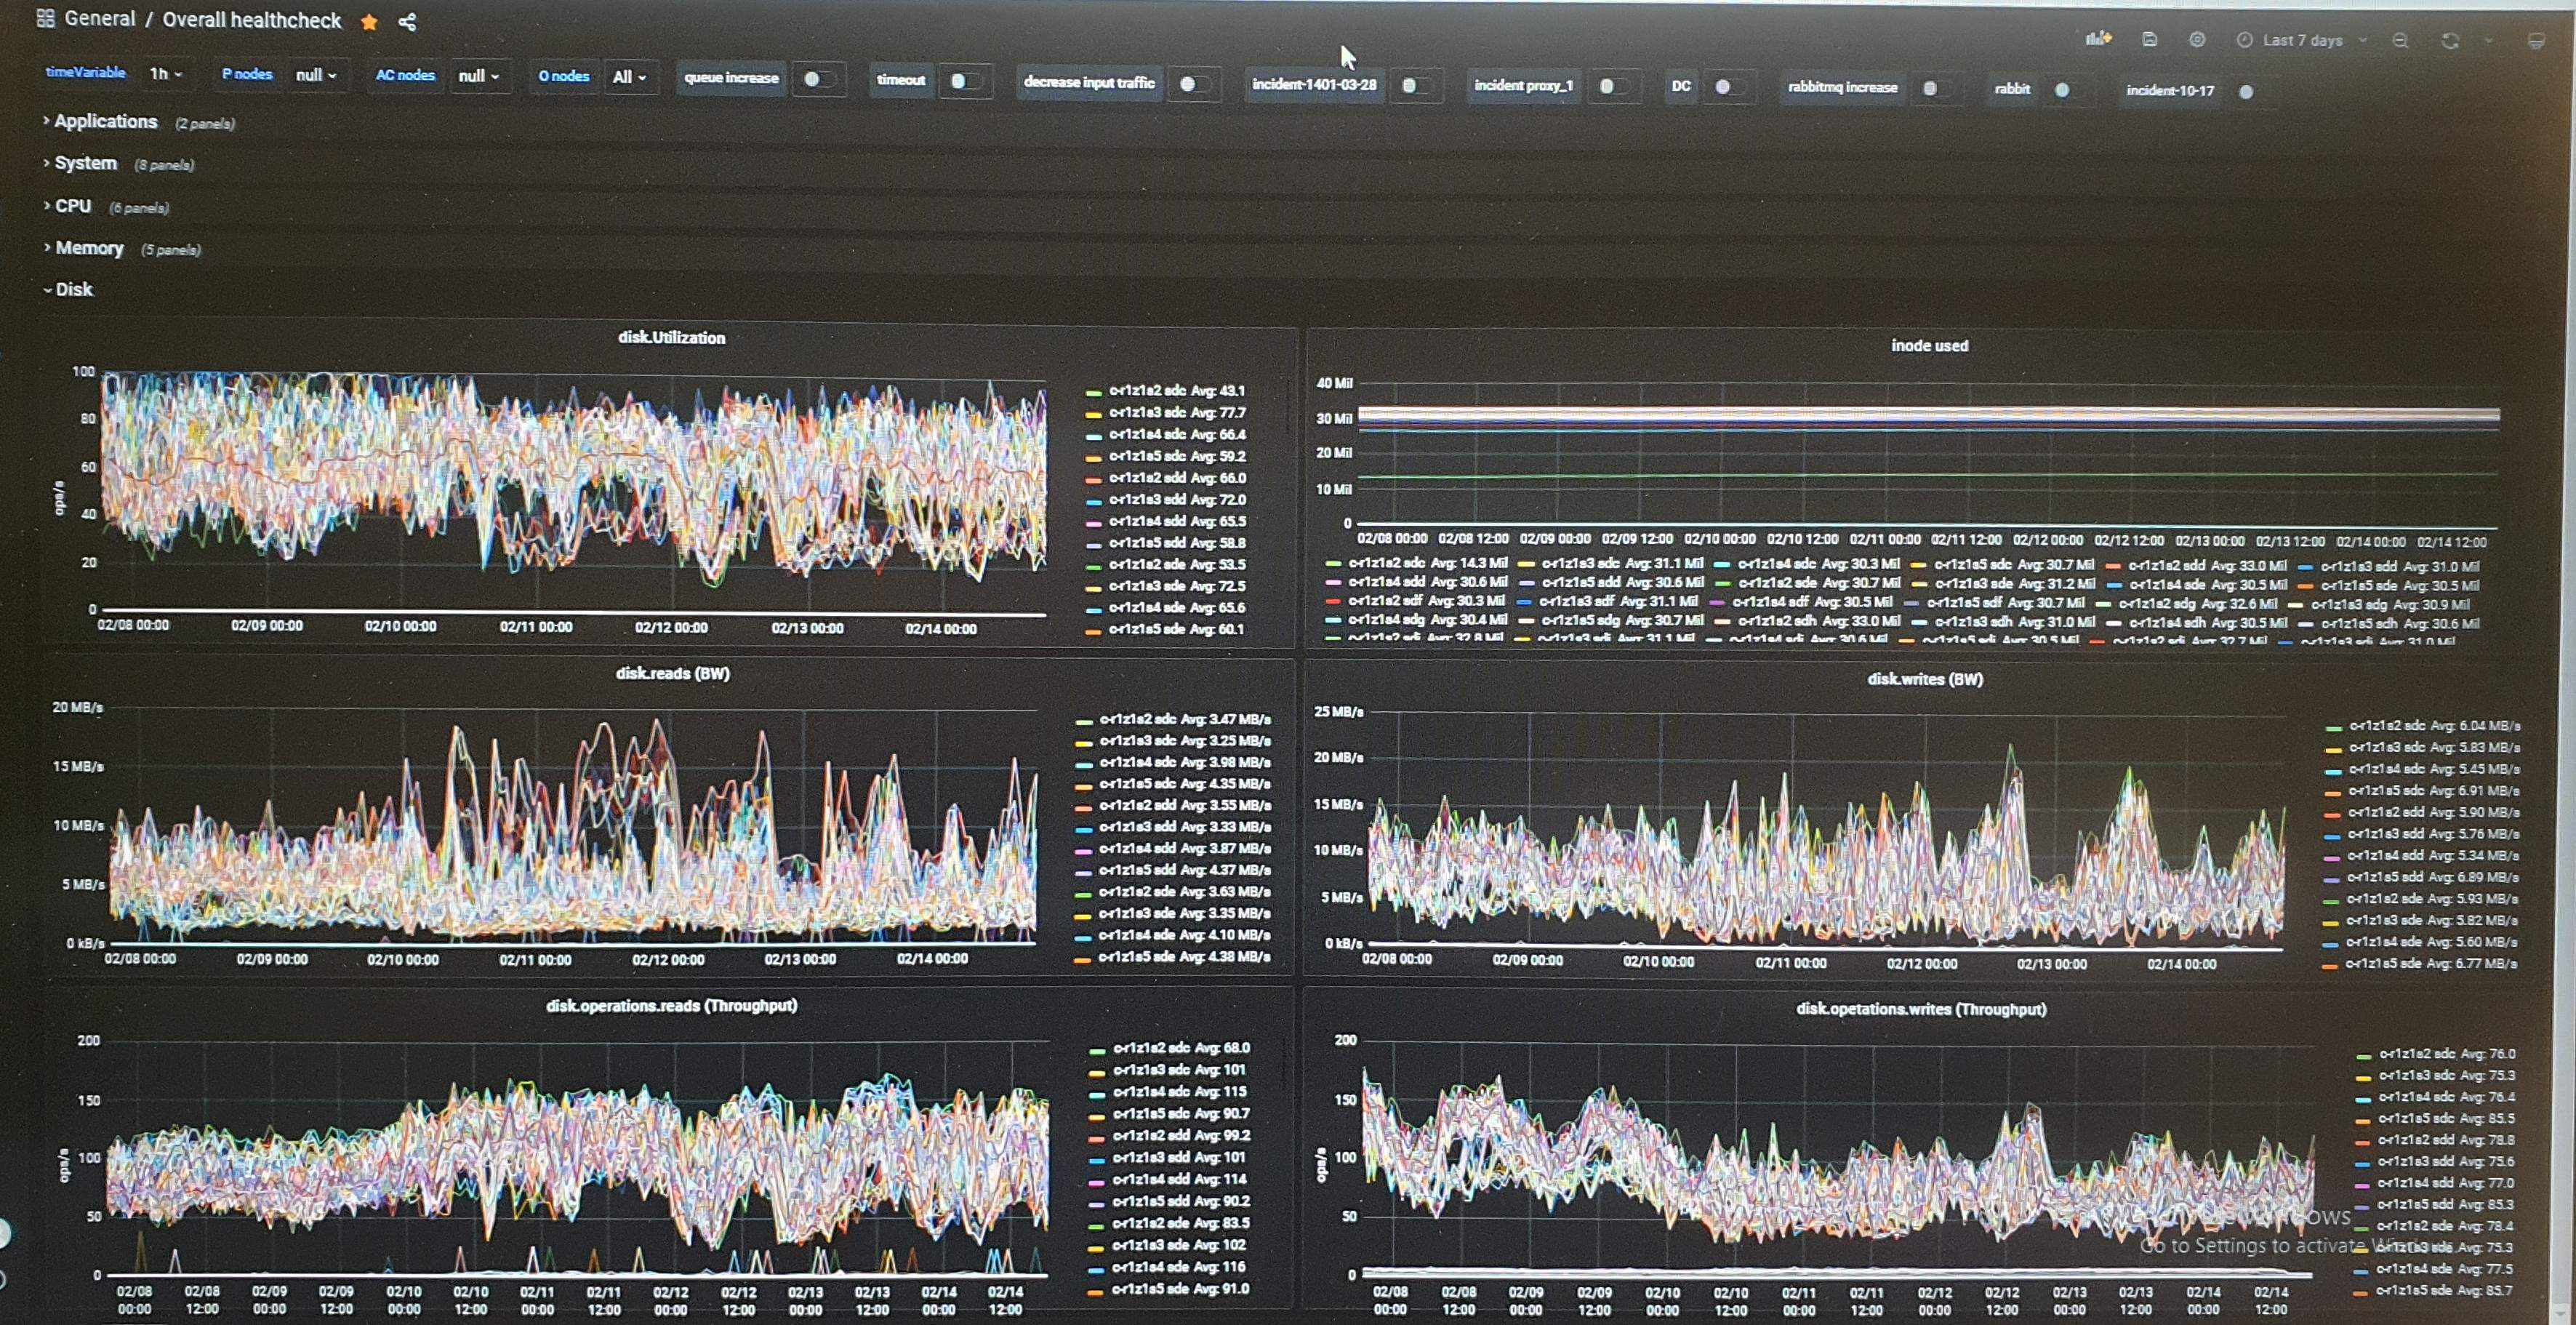Click the refresh dashboard icon
The image size is (2576, 1325).
click(2450, 41)
